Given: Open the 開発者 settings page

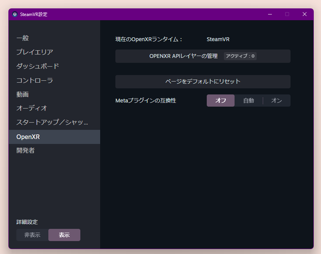Looking at the screenshot, I should pos(54,151).
